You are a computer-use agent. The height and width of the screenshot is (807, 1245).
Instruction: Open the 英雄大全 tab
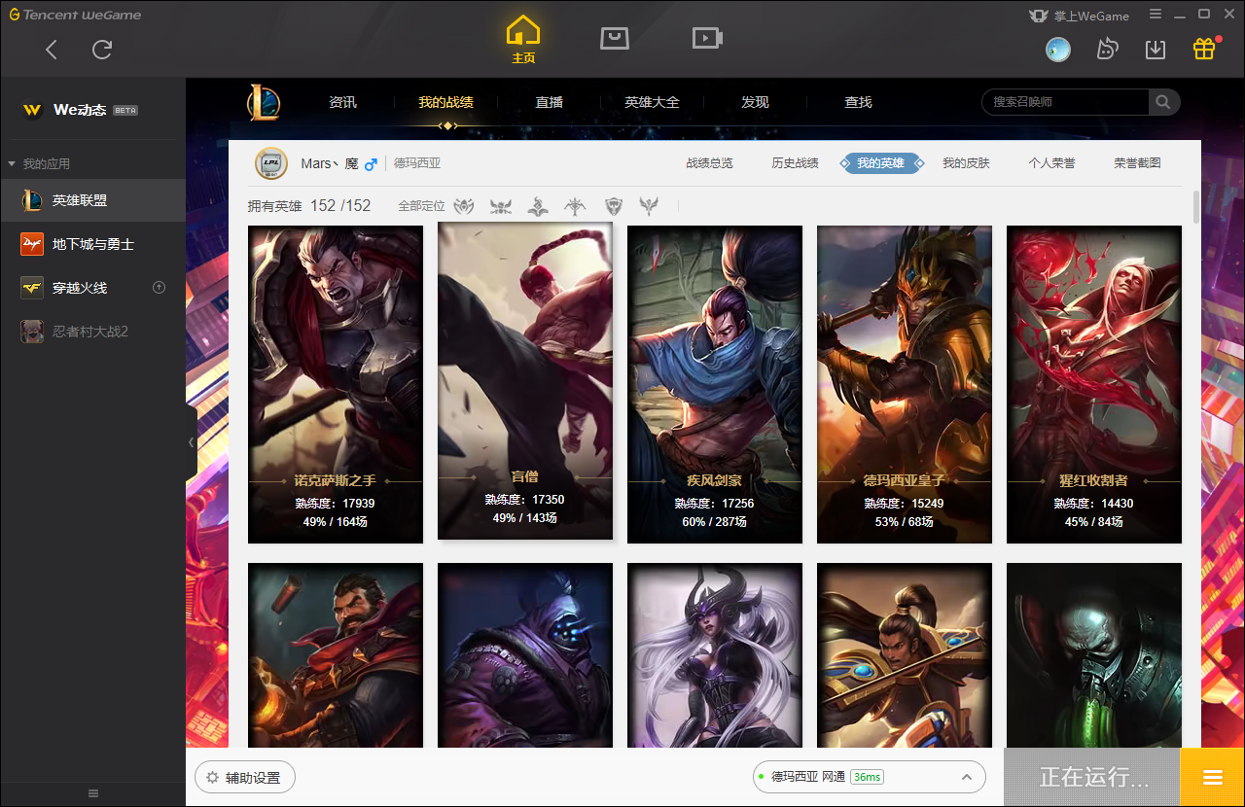pyautogui.click(x=652, y=102)
